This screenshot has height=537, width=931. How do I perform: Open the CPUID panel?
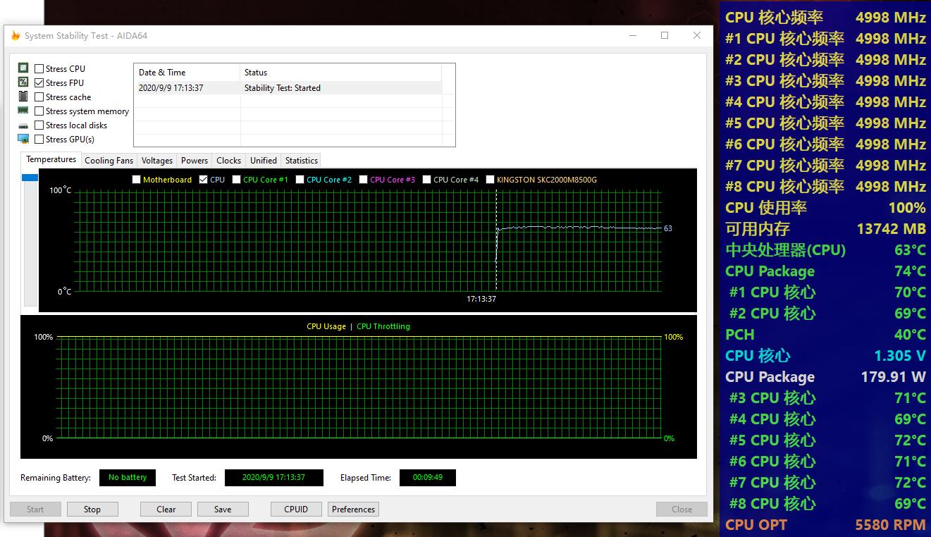click(x=296, y=510)
